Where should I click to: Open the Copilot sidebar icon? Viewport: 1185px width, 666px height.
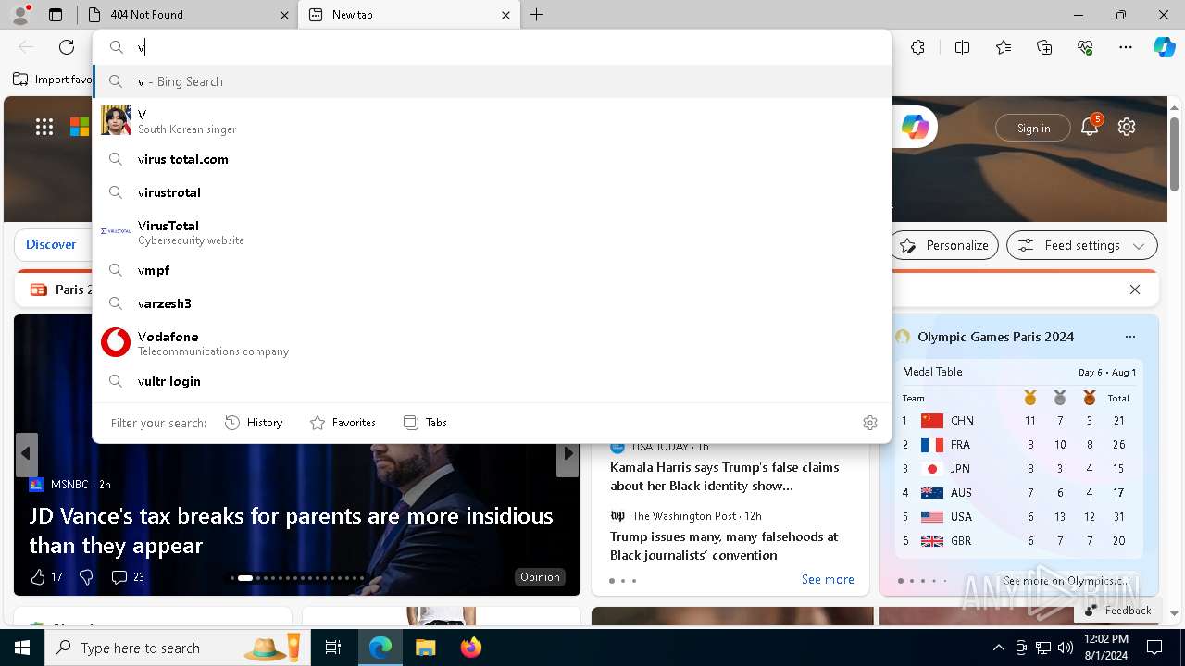1164,47
